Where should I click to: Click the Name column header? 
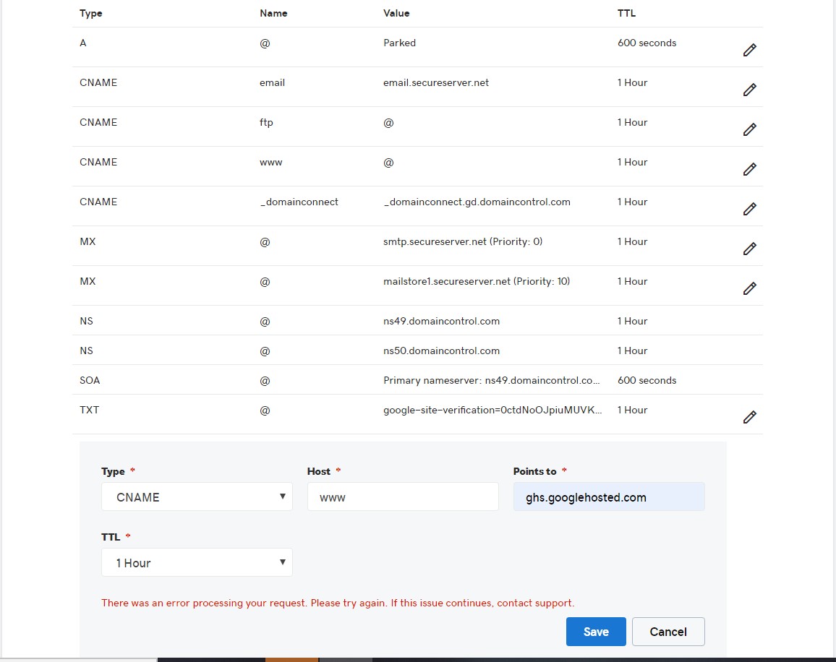point(273,13)
